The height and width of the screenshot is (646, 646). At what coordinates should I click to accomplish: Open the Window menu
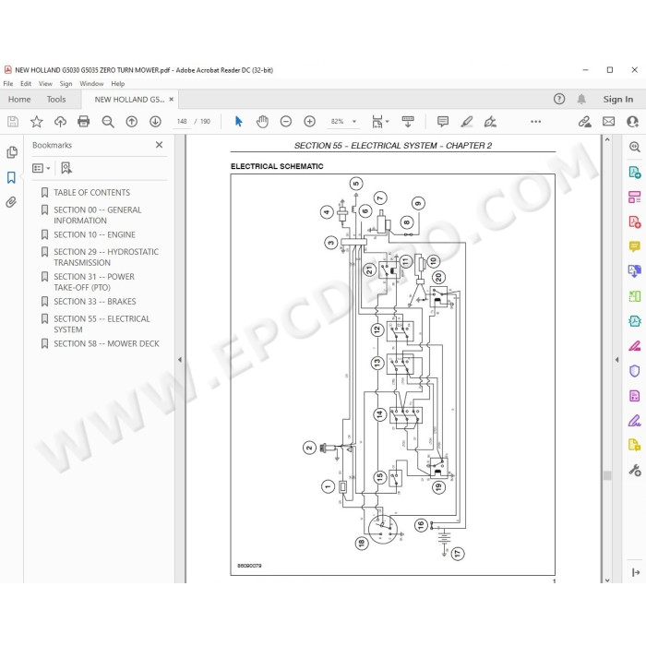click(91, 84)
